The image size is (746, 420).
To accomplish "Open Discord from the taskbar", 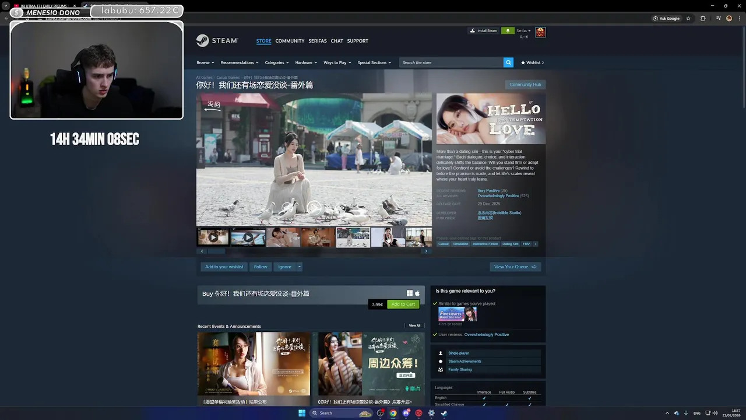I will [406, 413].
